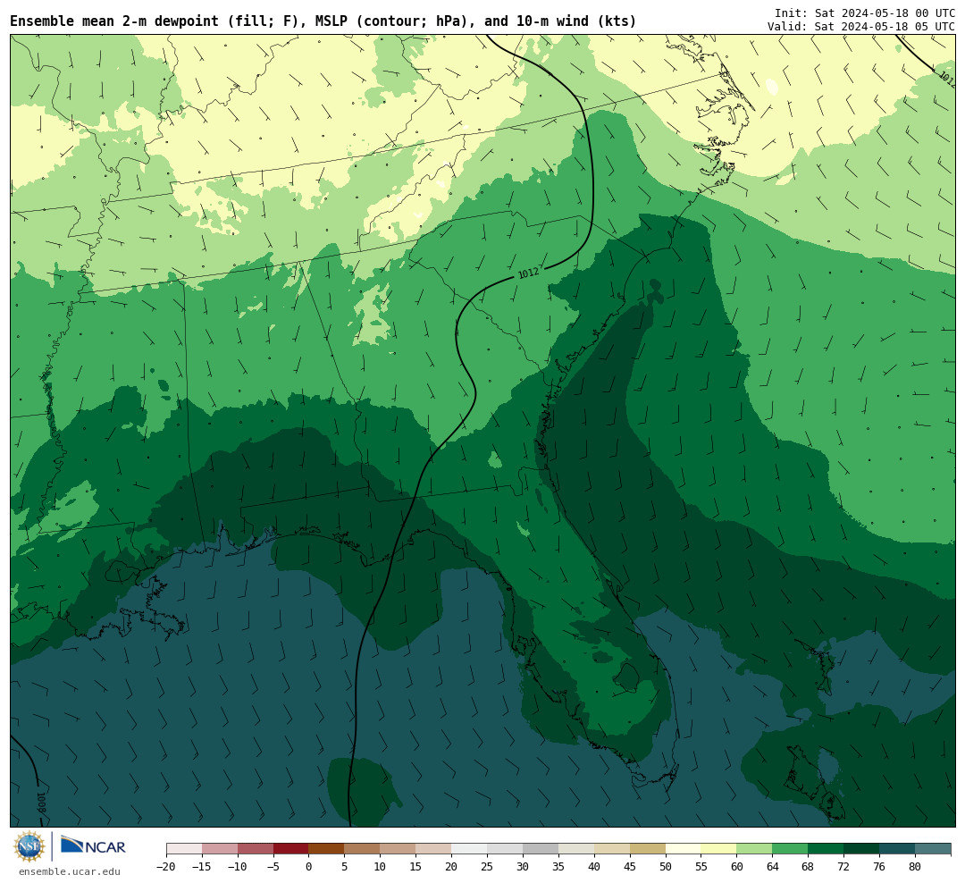Pick the dusty pink -15 to -10 swatch
965x883 pixels.
220,849
